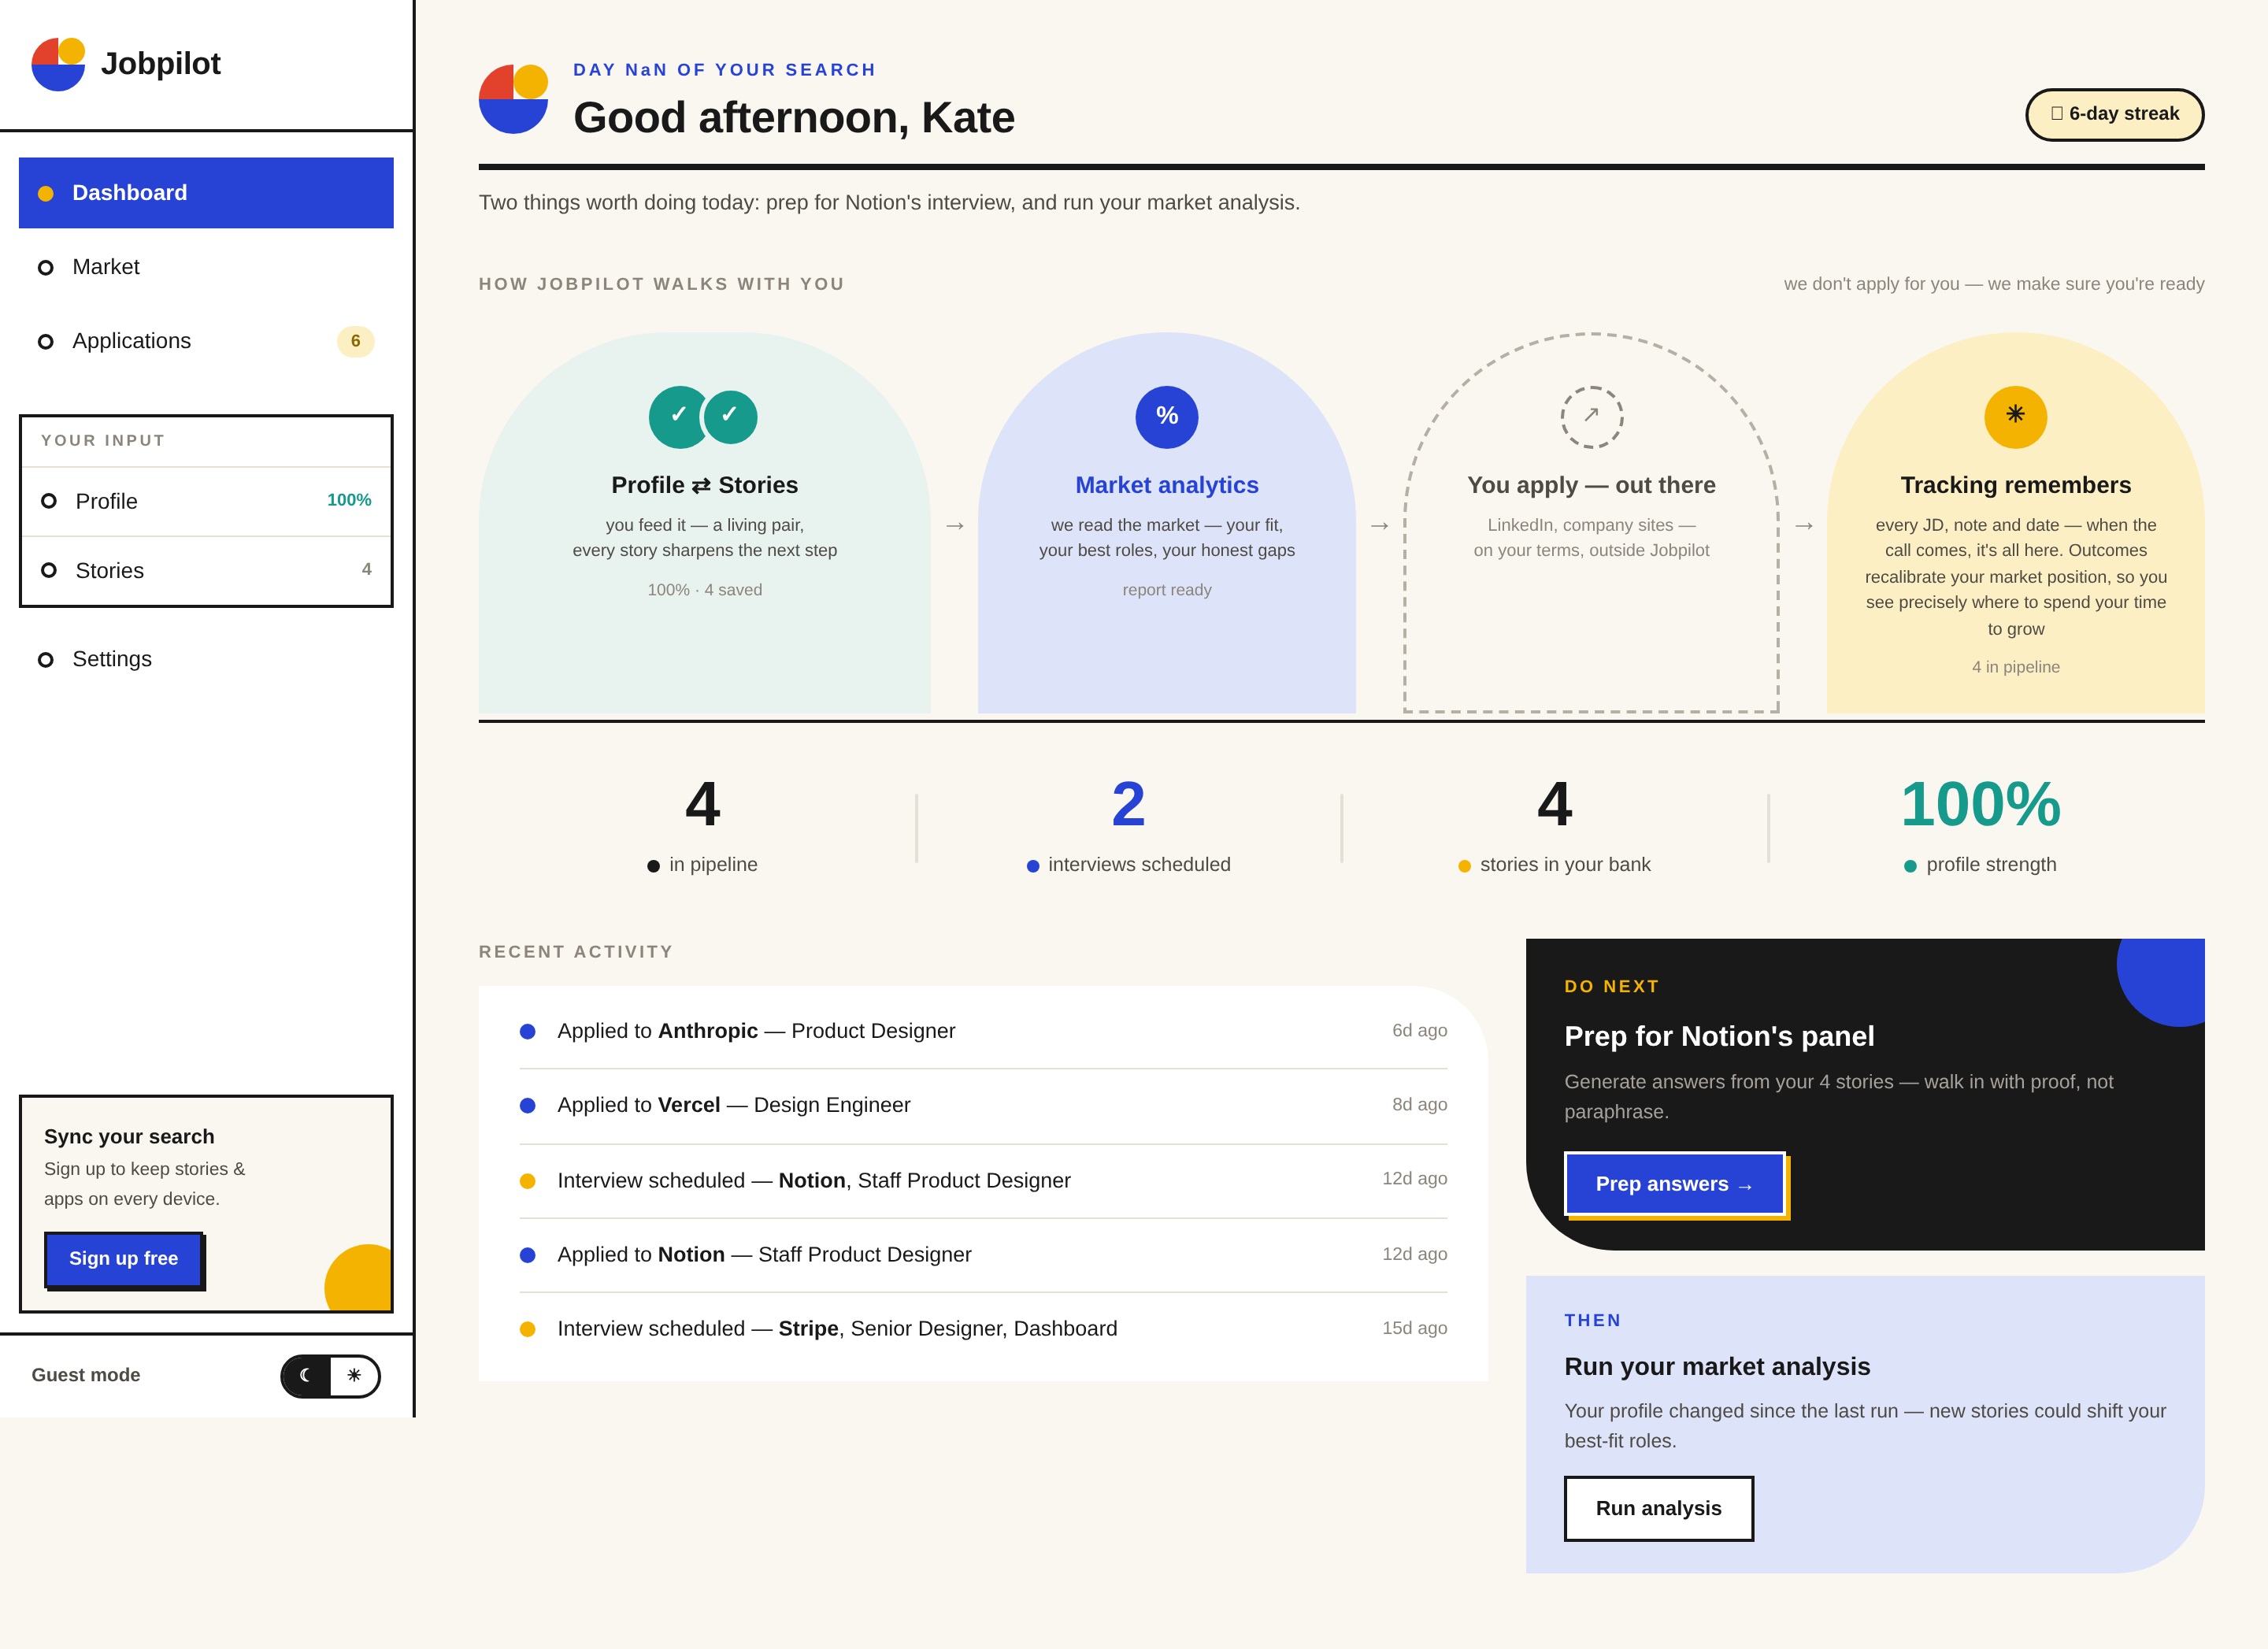Image resolution: width=2268 pixels, height=1649 pixels.
Task: Click the YOUR INPUT section label
Action: [x=103, y=441]
